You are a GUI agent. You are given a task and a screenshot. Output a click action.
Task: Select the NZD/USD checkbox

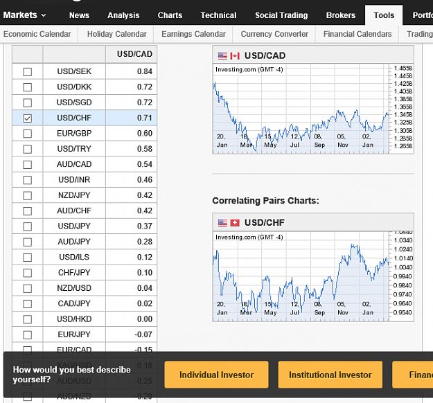27,289
